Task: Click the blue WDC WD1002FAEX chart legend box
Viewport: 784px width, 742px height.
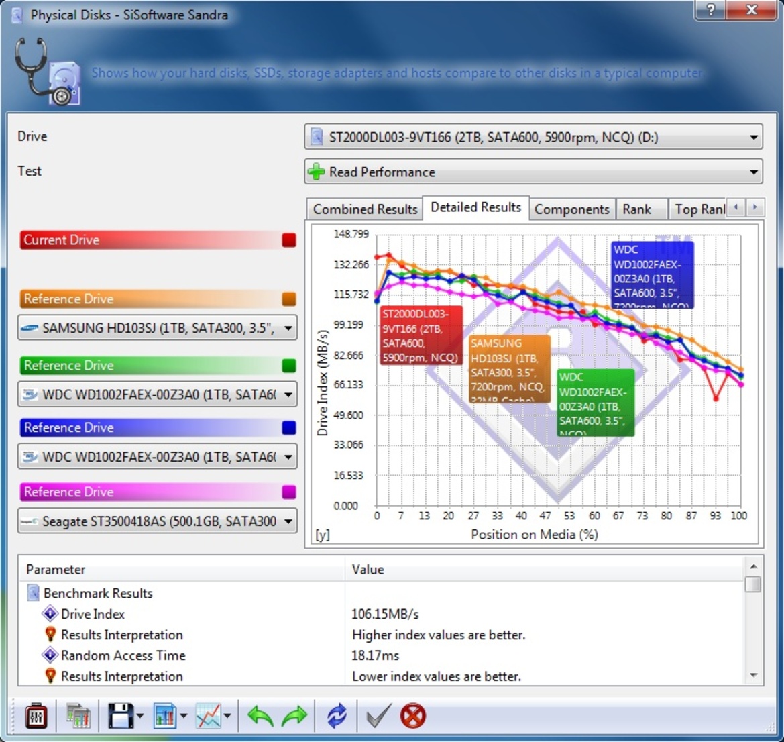Action: click(652, 274)
